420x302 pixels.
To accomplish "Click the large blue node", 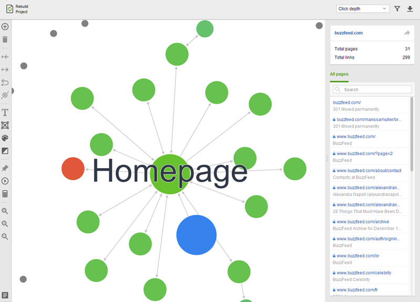I will 196,235.
